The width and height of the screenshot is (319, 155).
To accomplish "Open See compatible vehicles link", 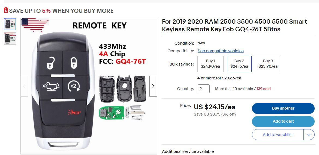I will pos(221,51).
